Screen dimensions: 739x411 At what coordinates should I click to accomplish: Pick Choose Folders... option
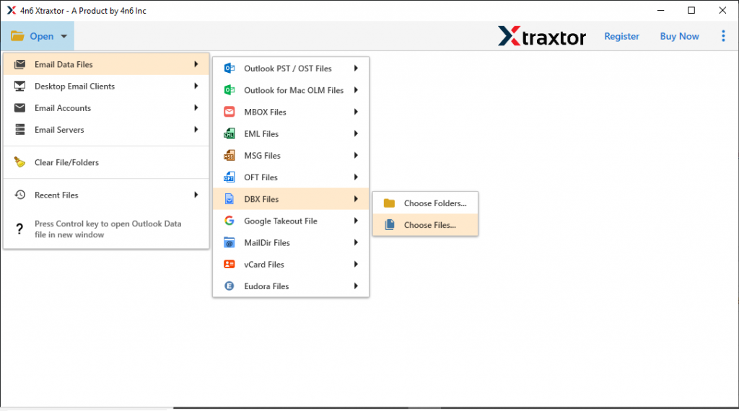click(425, 203)
